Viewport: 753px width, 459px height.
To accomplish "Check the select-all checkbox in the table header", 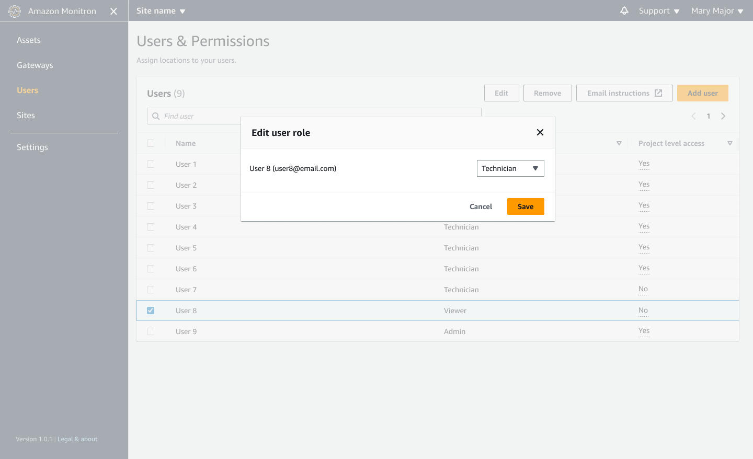I will pyautogui.click(x=151, y=143).
